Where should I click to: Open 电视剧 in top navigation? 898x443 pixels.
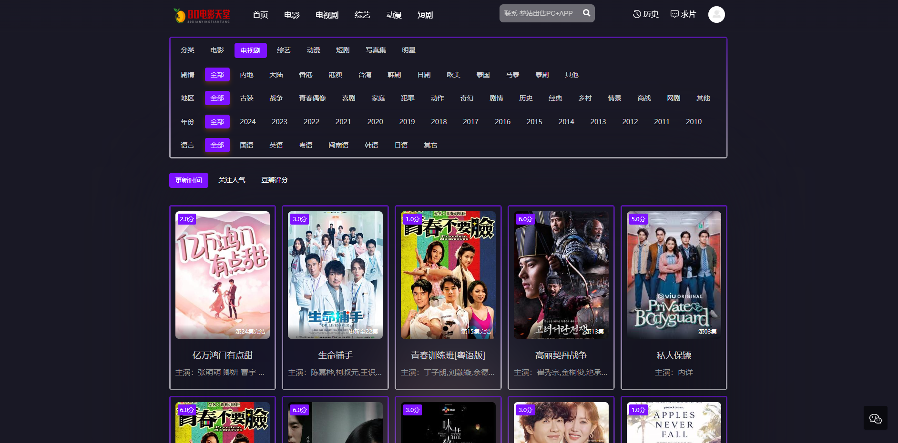click(x=327, y=15)
